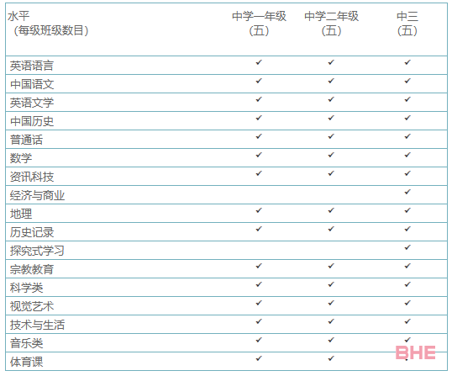
Task: Click the 体育课 checkmark under 中学一年级
Action: [x=259, y=358]
